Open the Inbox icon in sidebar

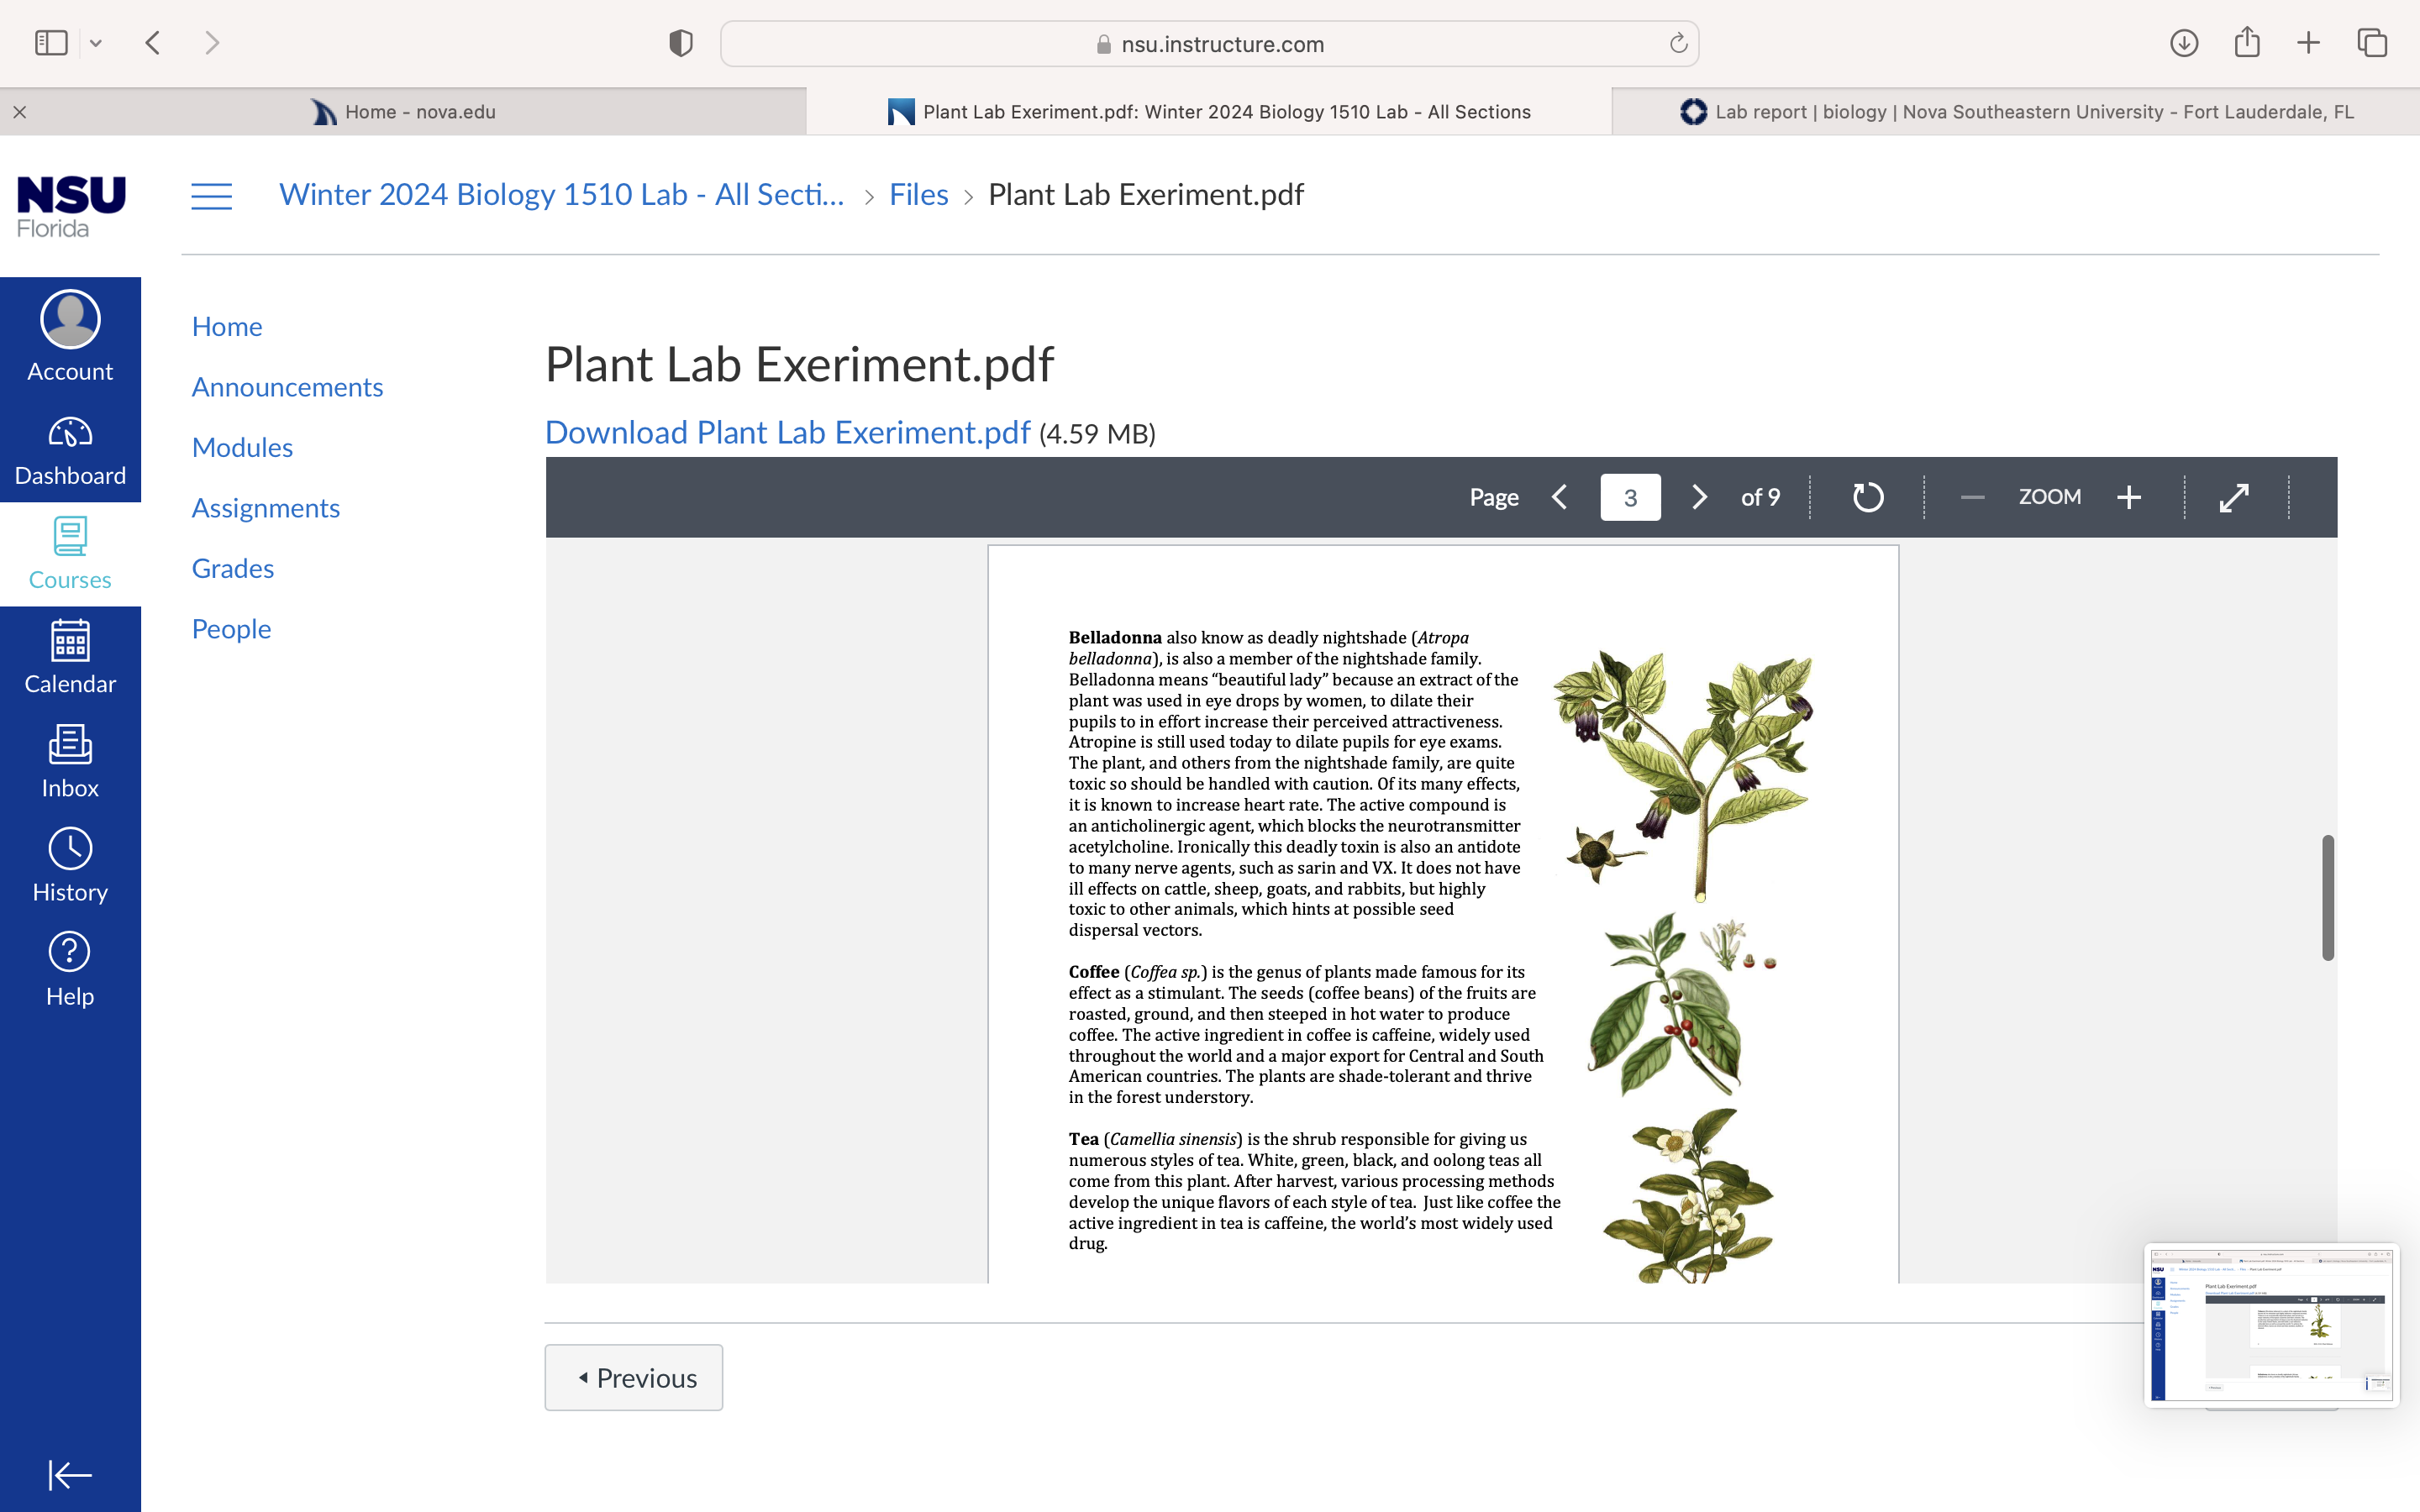70,762
